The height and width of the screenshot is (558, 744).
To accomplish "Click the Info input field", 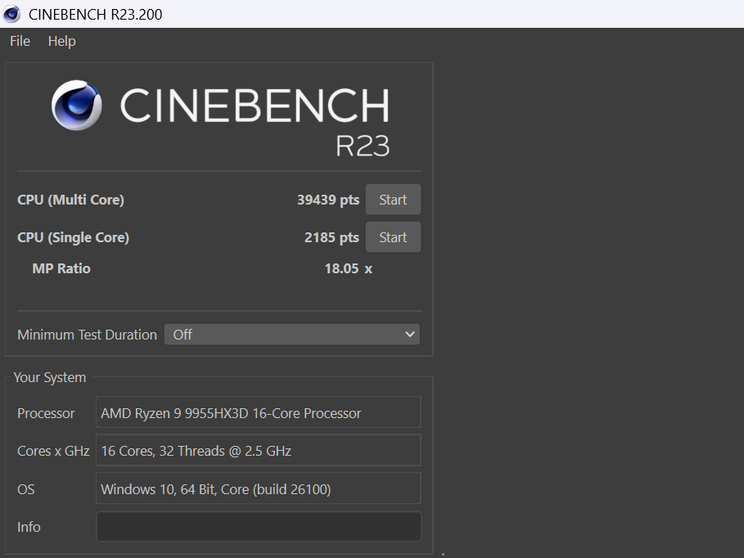I will coord(259,526).
